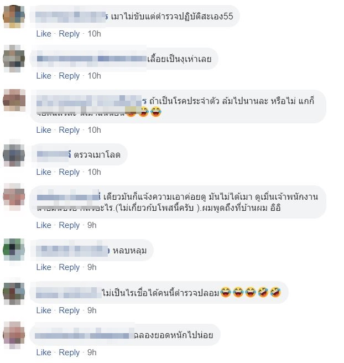
Task: Open avatar beside the ฉลองยอดหนักไปน่อย comment
Action: coord(14,335)
